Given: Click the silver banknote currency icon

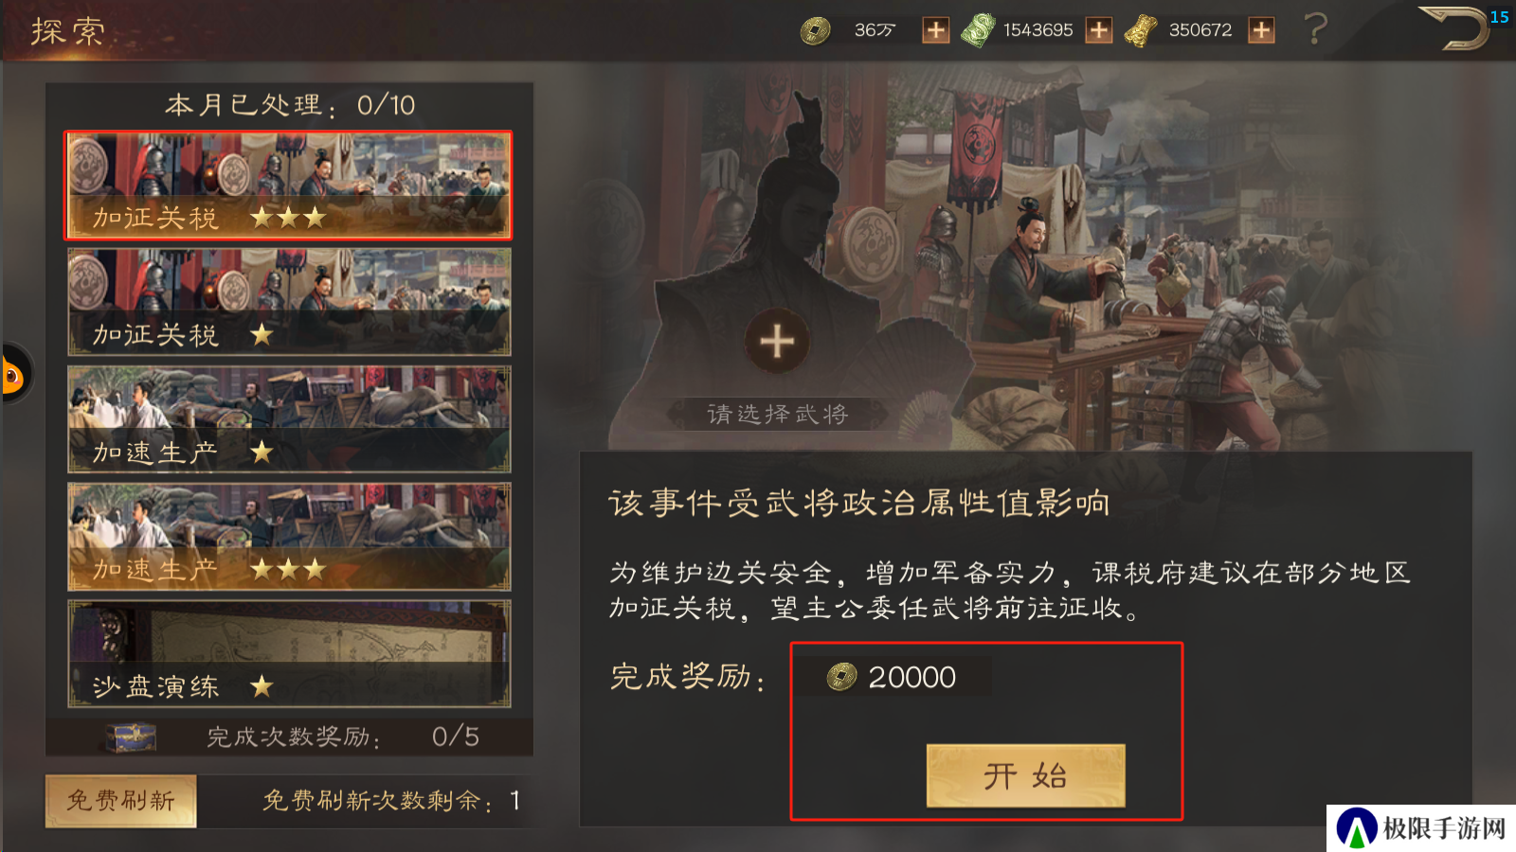Looking at the screenshot, I should pyautogui.click(x=978, y=30).
